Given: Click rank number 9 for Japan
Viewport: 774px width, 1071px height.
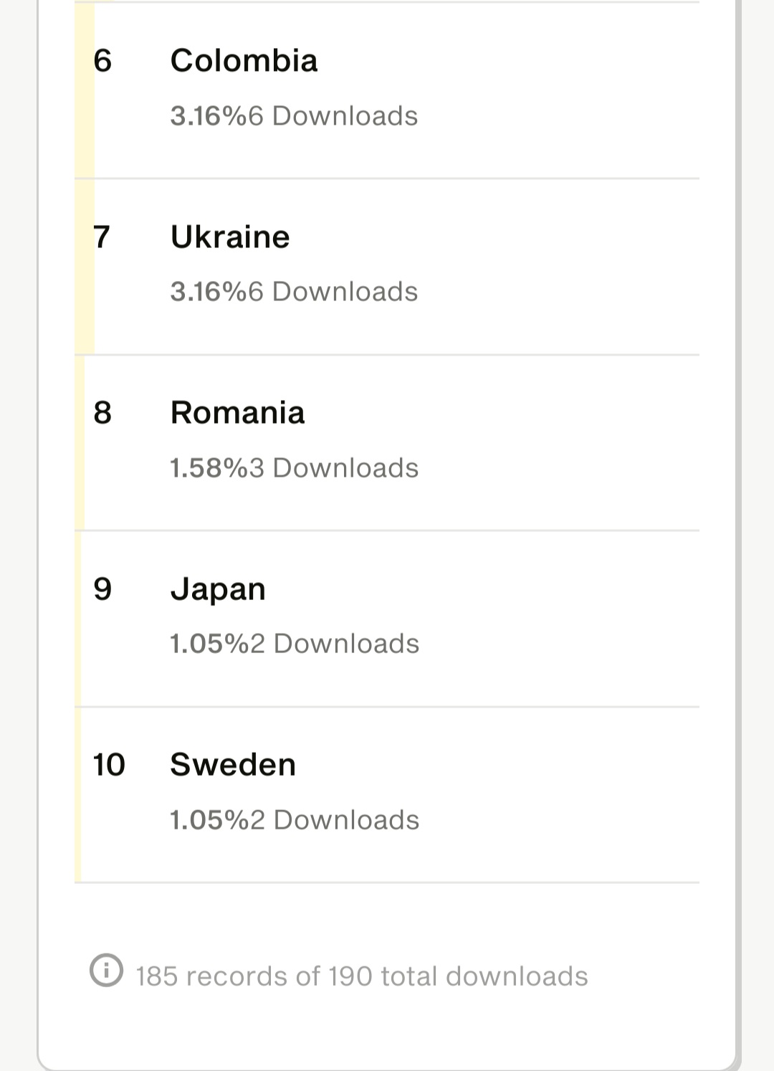Looking at the screenshot, I should [102, 589].
